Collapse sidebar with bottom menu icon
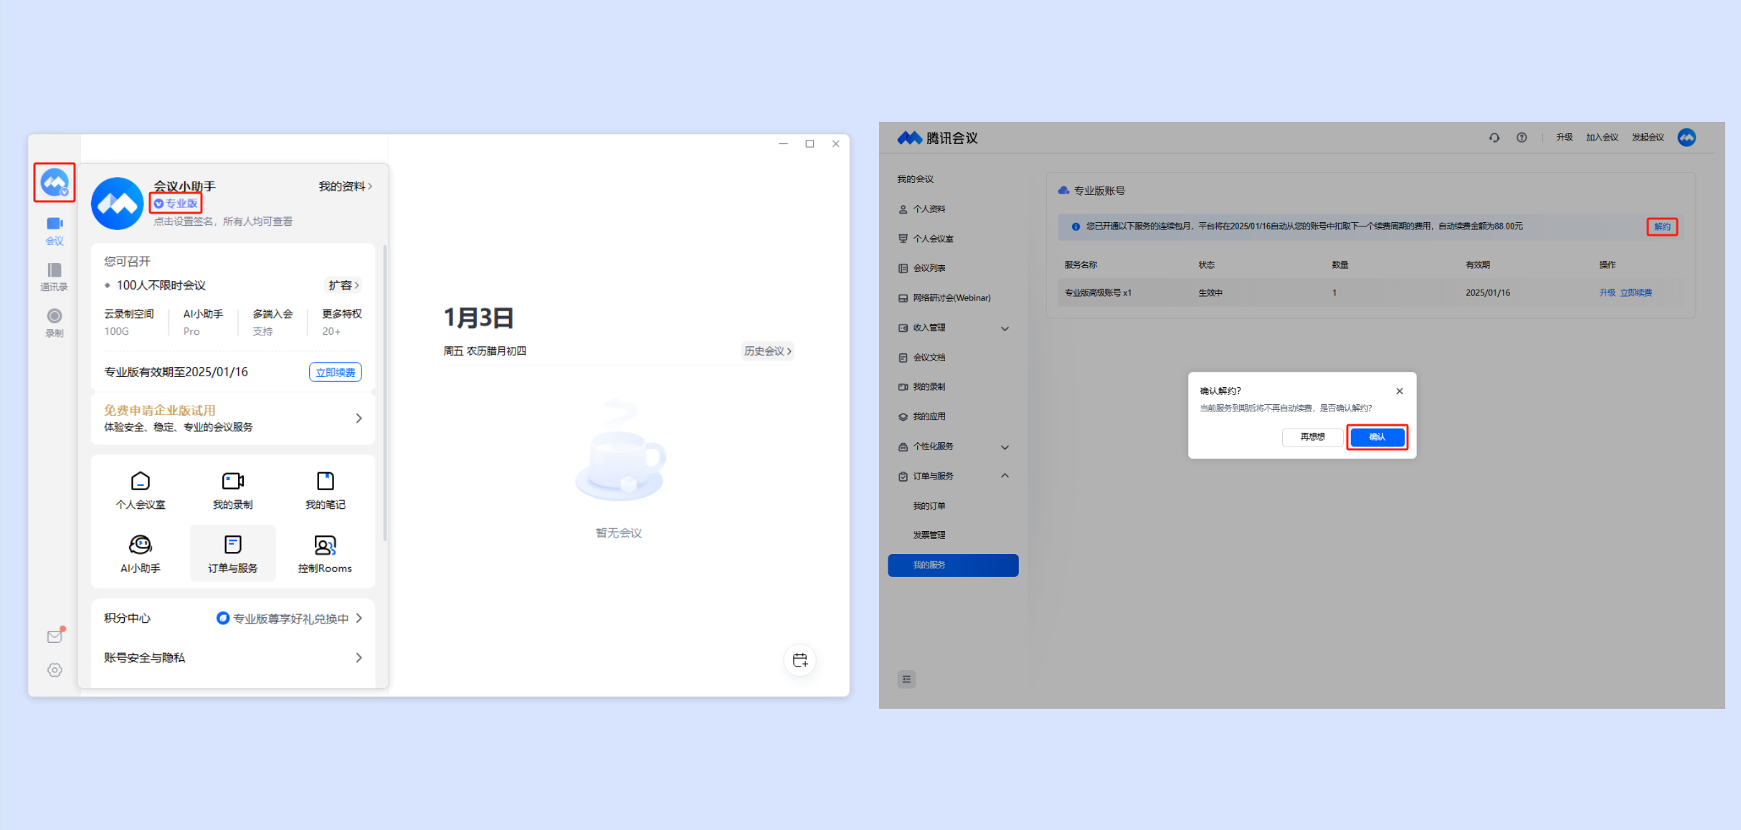 [x=906, y=679]
